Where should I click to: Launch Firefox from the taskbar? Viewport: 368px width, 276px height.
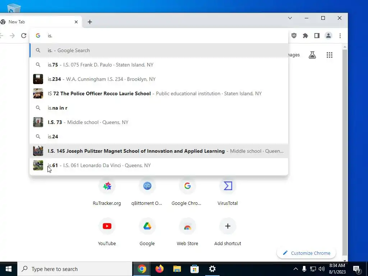click(x=159, y=269)
